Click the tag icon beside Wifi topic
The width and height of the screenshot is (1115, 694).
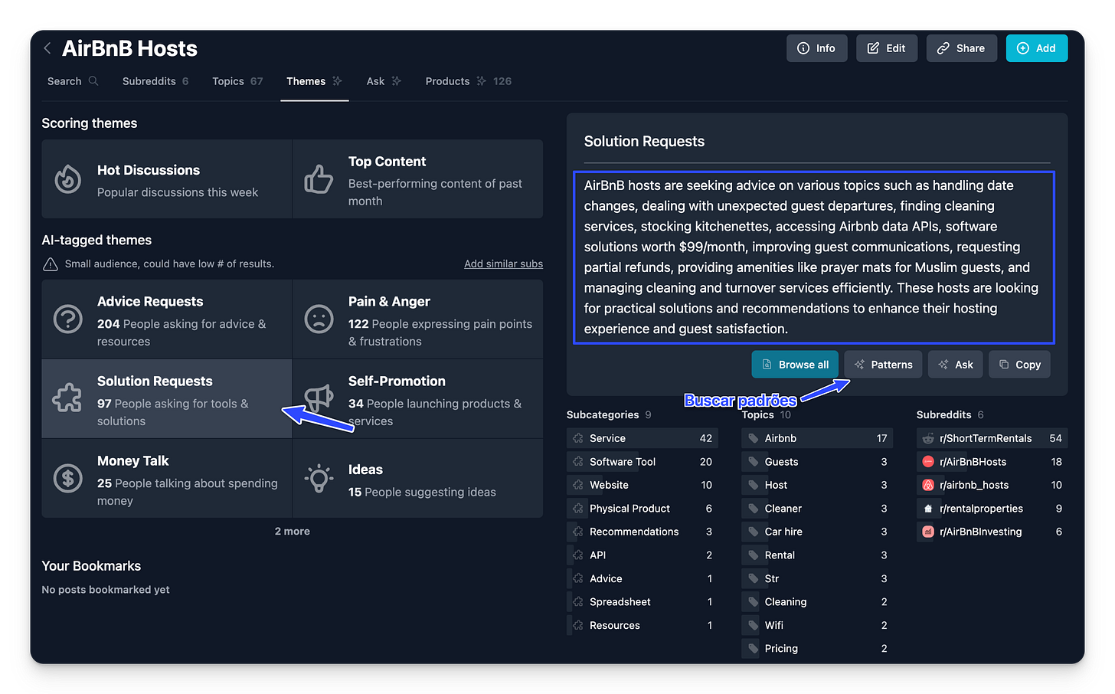[x=754, y=625]
